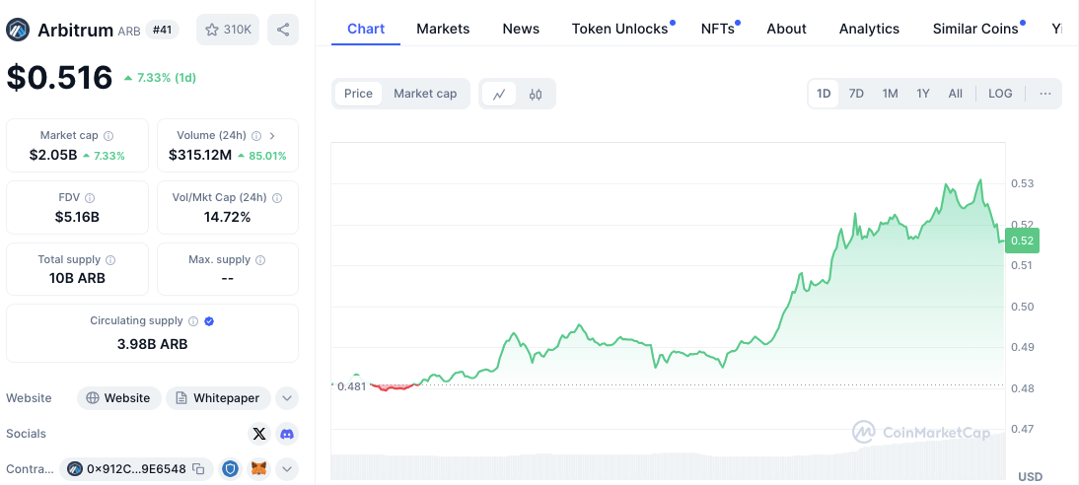Click Vol/Mkt Cap value 14.72%

tap(227, 218)
